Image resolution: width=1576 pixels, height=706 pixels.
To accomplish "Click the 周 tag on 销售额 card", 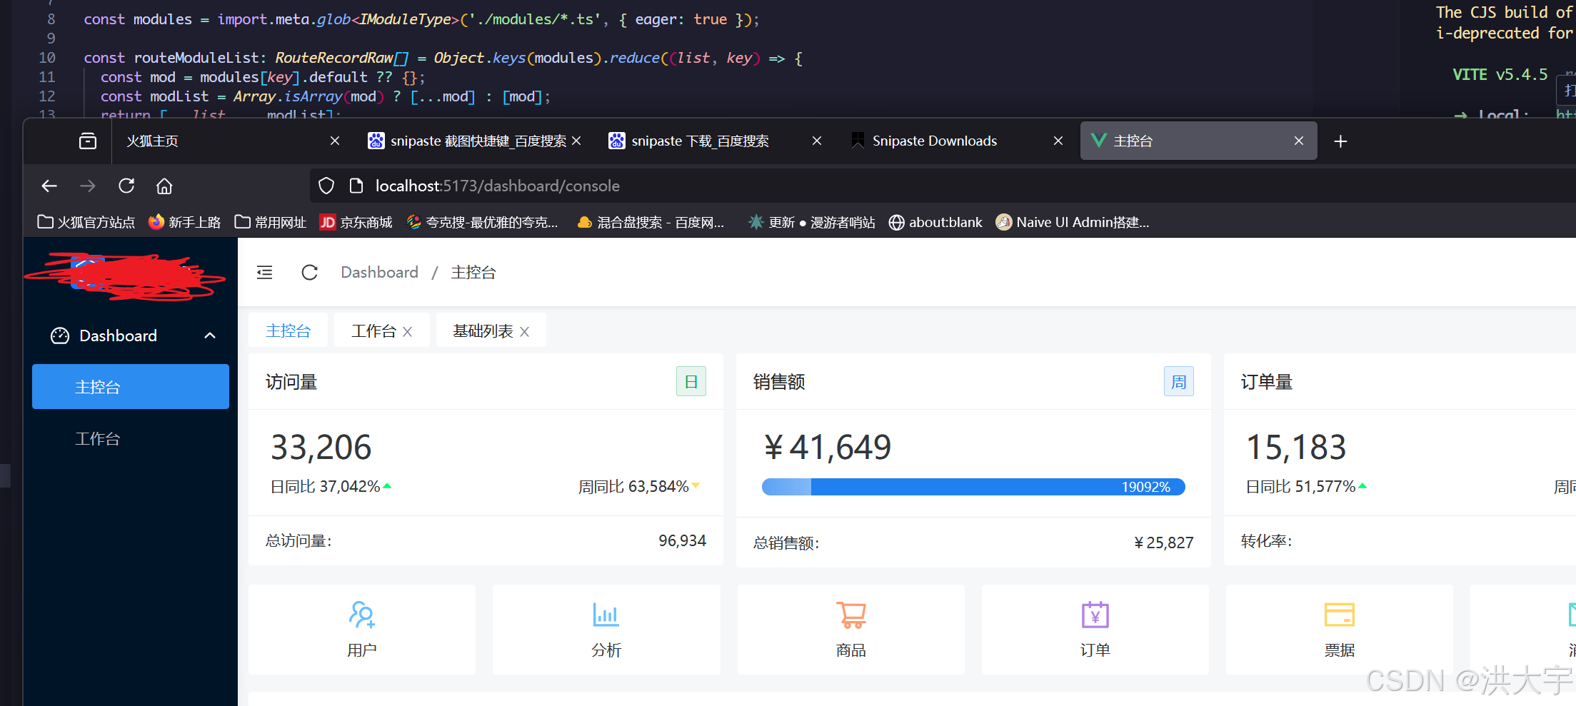I will coord(1179,381).
